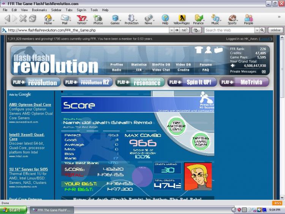Click the t-shirt icon in site header
285x214 pixels.
pyautogui.click(x=198, y=50)
